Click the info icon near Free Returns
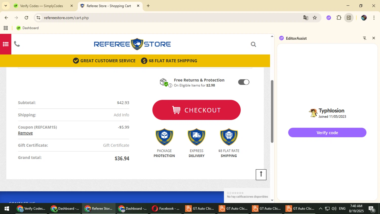The width and height of the screenshot is (380, 214). pos(170,85)
